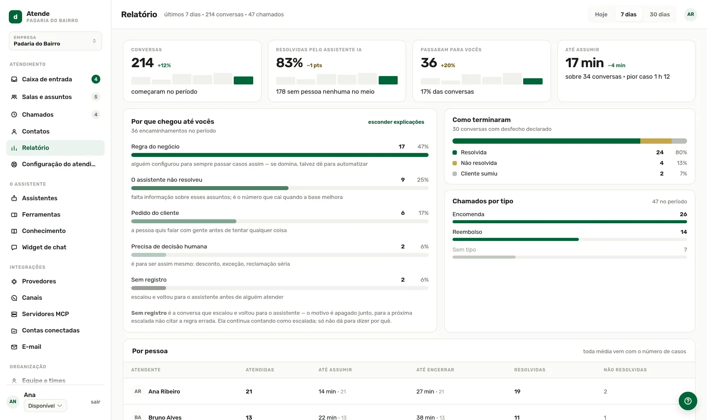Click the Equipe e times icon

(14, 381)
